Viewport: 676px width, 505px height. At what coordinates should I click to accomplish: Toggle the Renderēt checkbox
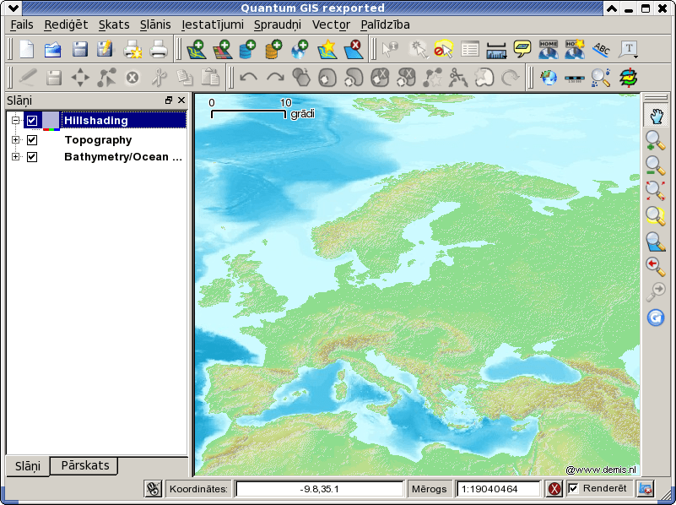[573, 488]
